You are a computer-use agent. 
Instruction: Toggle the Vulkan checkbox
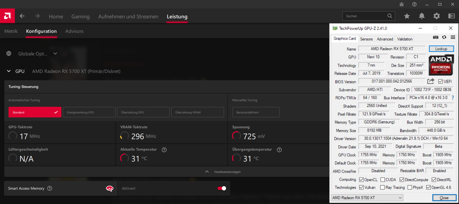coord(361,188)
